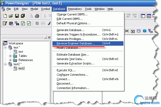Click the Save floppy disk icon
This screenshot has width=161, height=107.
coord(17,16)
